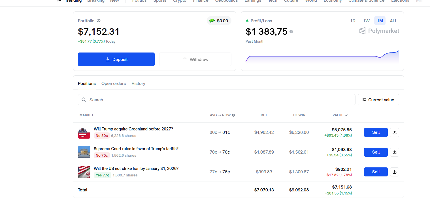Click the Polymarket logo
The height and width of the screenshot is (212, 430).
tap(379, 31)
